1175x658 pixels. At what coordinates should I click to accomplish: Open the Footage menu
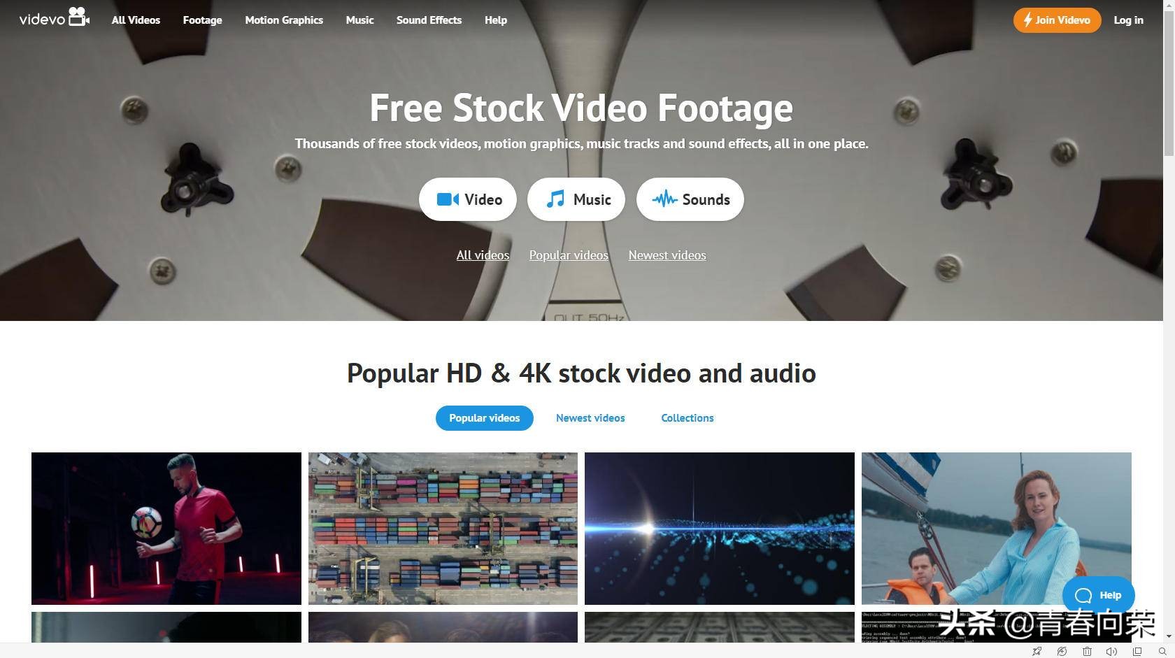click(202, 20)
